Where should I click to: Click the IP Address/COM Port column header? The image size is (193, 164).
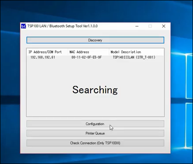pos(47,52)
